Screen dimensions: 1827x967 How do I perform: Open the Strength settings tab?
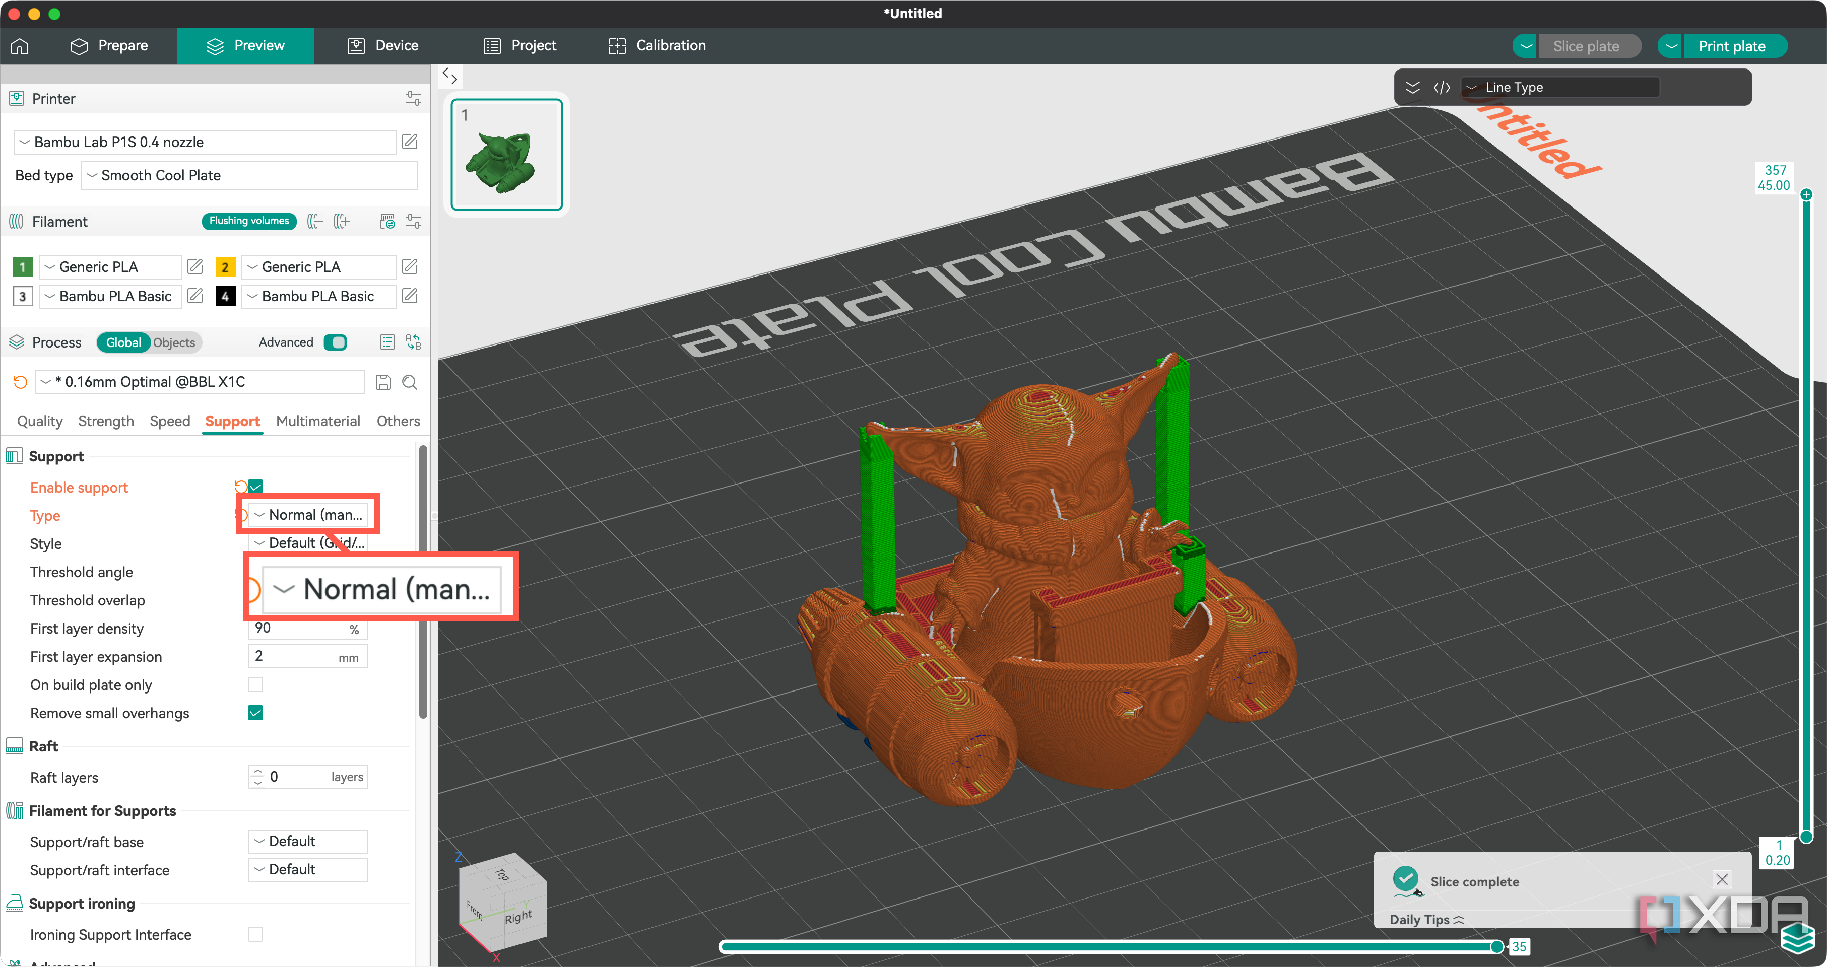tap(106, 421)
